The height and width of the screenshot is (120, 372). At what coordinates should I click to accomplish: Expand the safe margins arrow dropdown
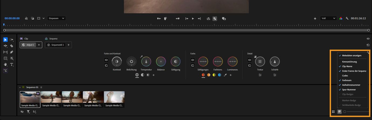click(x=44, y=18)
